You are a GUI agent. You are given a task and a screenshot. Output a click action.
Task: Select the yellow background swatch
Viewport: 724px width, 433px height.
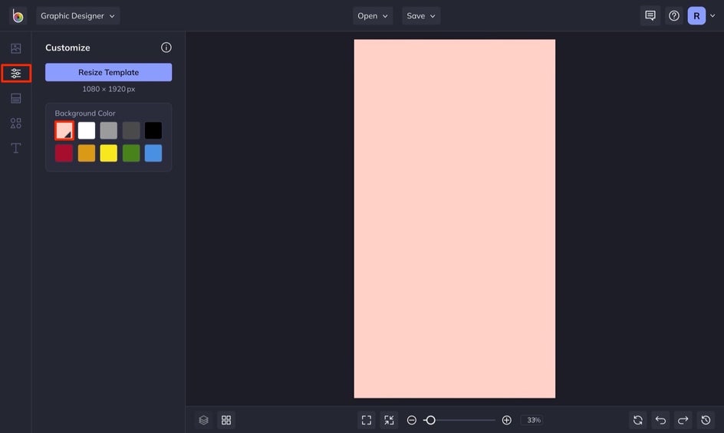(x=108, y=153)
